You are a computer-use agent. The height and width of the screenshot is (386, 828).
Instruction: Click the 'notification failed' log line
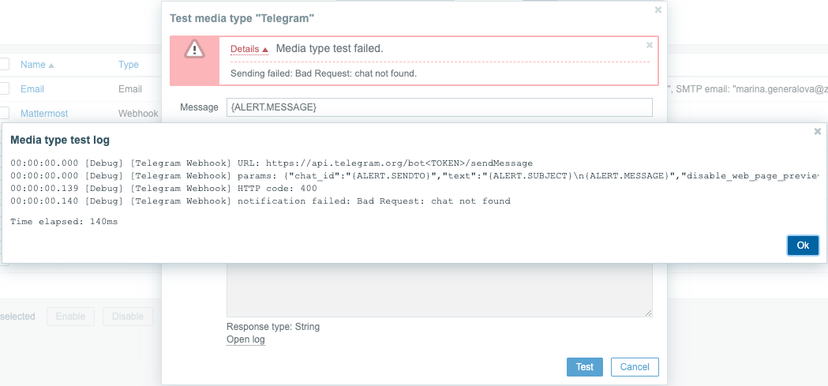click(x=260, y=200)
